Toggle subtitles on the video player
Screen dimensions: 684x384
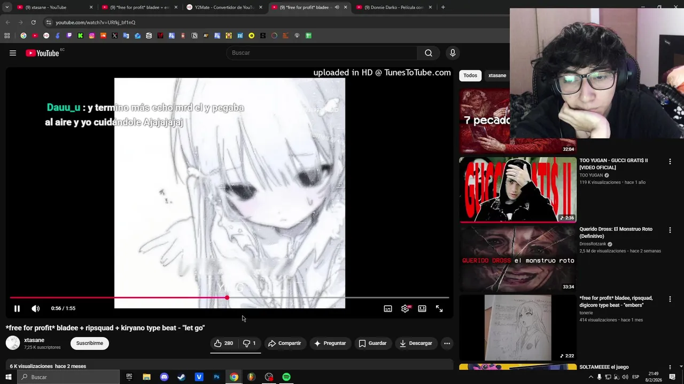tap(388, 308)
